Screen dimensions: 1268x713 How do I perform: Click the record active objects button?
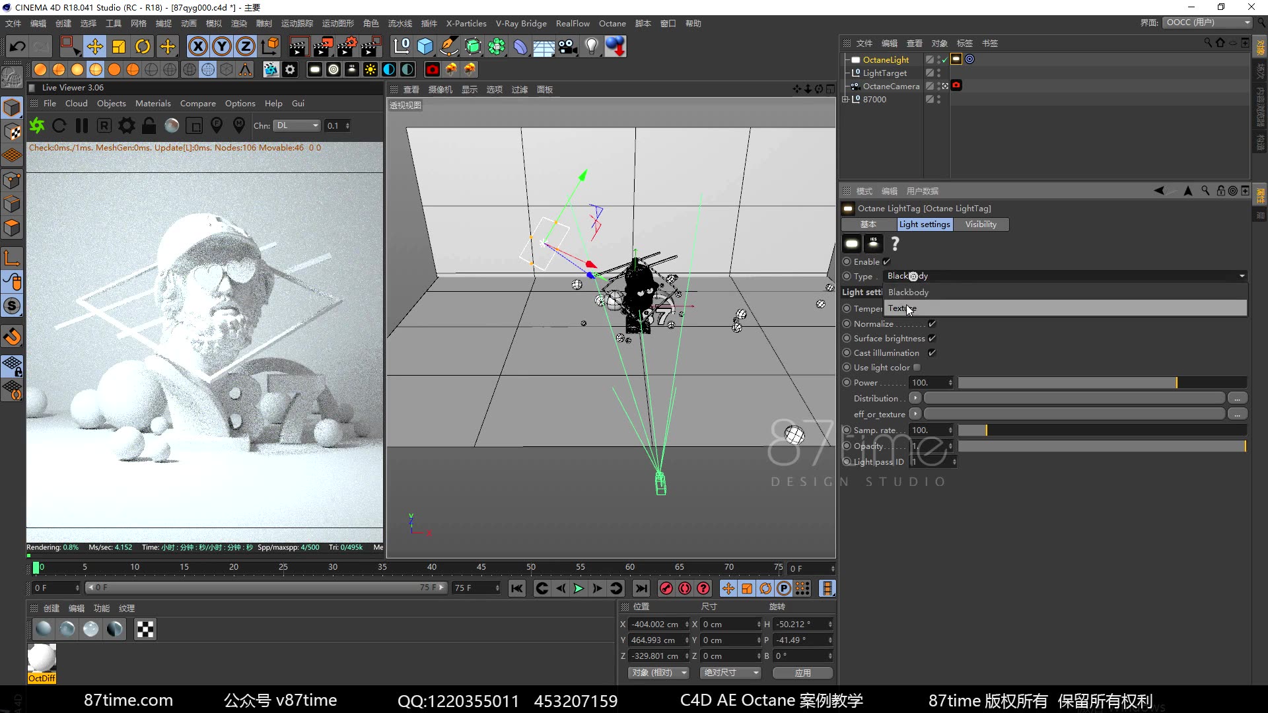(x=666, y=588)
